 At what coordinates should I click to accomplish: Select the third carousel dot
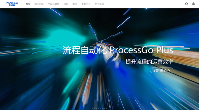point(96,108)
